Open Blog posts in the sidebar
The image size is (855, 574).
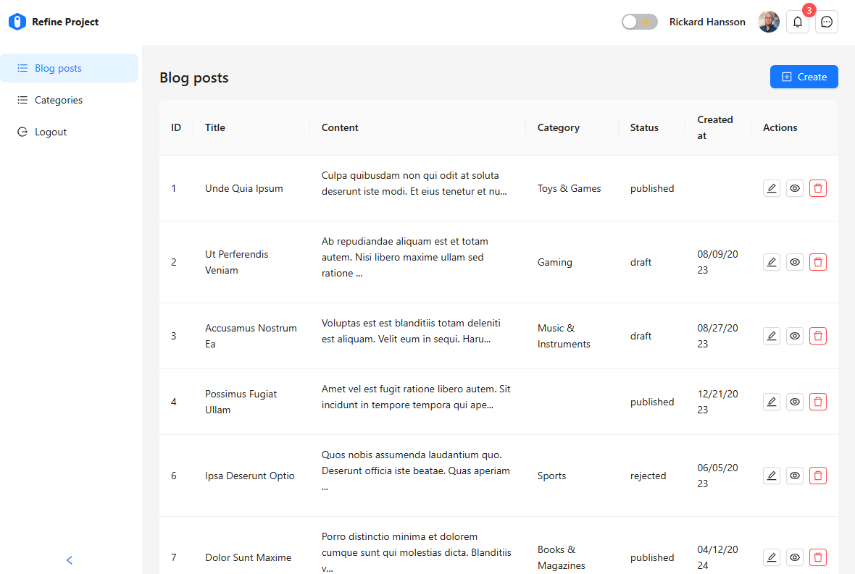click(x=58, y=68)
